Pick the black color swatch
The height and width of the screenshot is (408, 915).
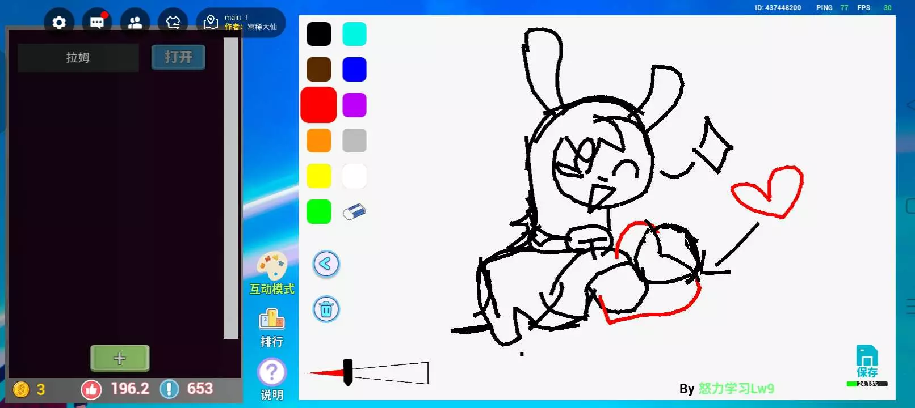click(319, 34)
